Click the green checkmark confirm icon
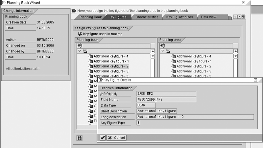Viewport: 263px width, 148px height. [x=103, y=138]
